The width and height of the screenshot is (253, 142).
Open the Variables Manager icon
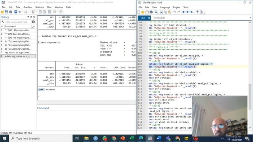50,12
